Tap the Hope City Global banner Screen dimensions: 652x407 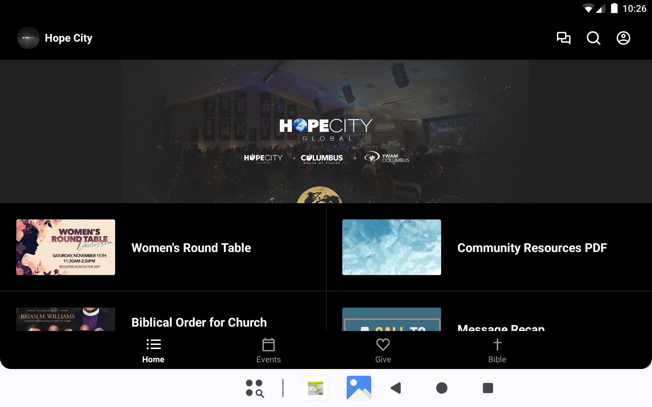coord(326,132)
